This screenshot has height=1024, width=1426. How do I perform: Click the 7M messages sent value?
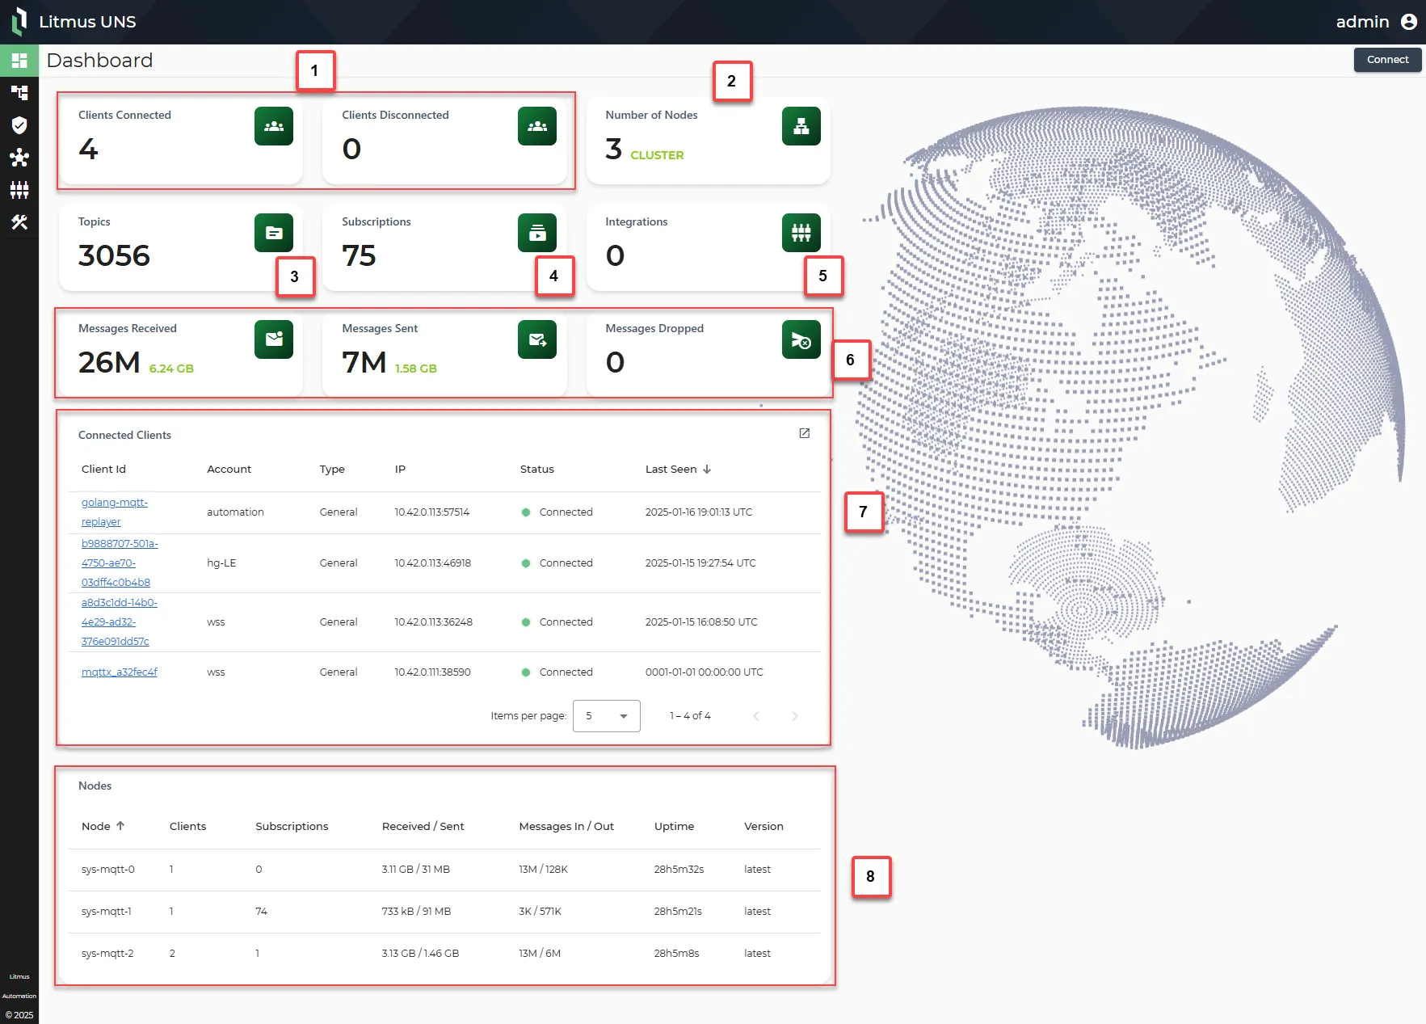[364, 363]
